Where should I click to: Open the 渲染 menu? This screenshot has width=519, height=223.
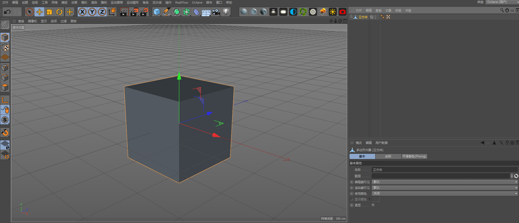[94, 2]
